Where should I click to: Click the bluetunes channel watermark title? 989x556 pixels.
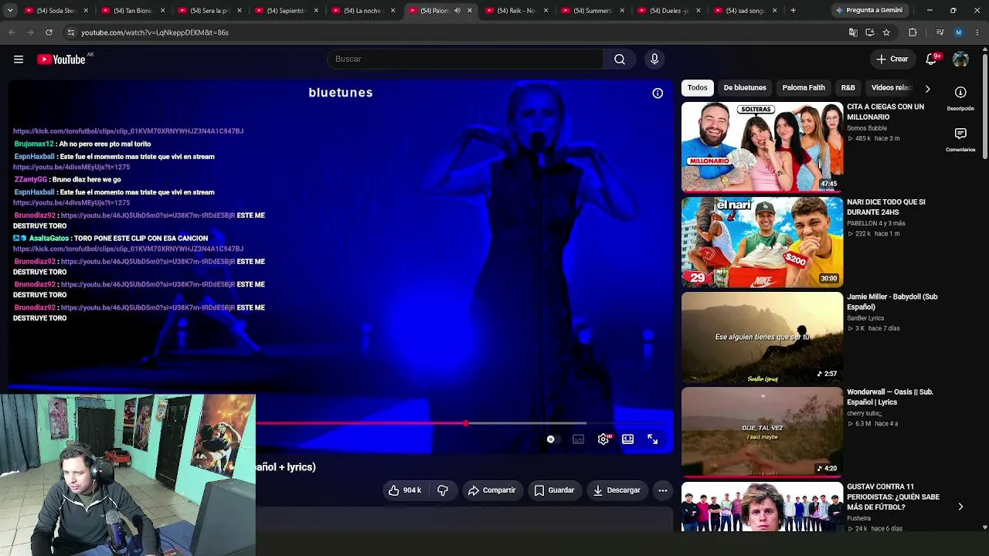[341, 93]
